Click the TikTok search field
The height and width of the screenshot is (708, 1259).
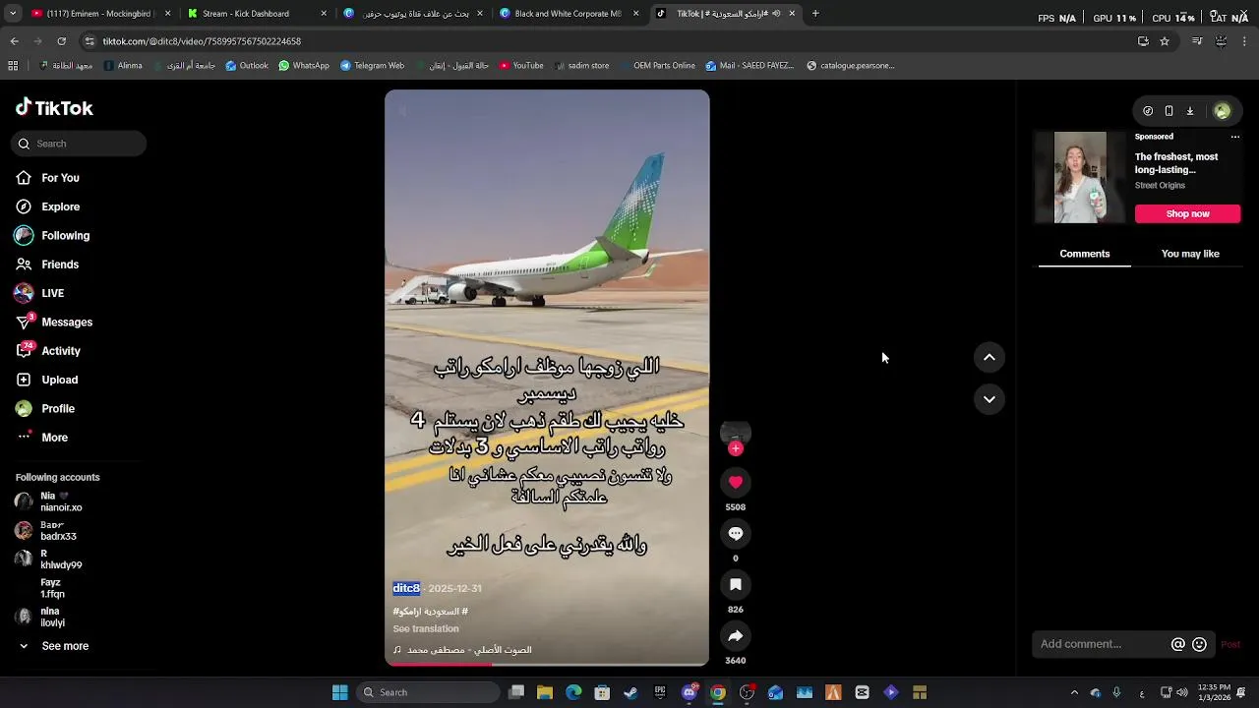80,144
